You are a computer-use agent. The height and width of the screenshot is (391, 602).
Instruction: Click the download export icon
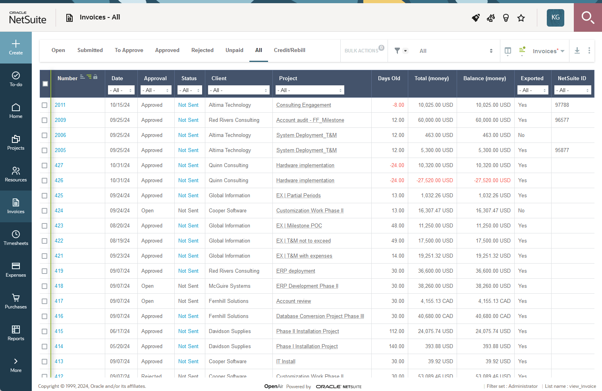tap(577, 50)
